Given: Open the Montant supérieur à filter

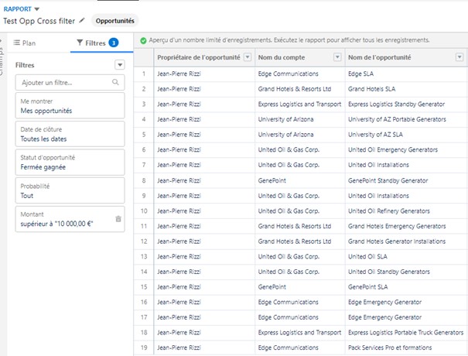Looking at the screenshot, I should [x=70, y=219].
